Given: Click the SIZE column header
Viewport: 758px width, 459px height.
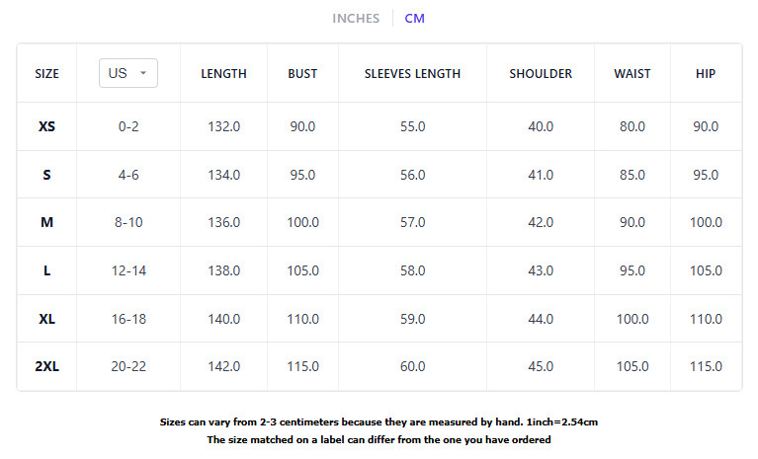Looking at the screenshot, I should pyautogui.click(x=46, y=73).
